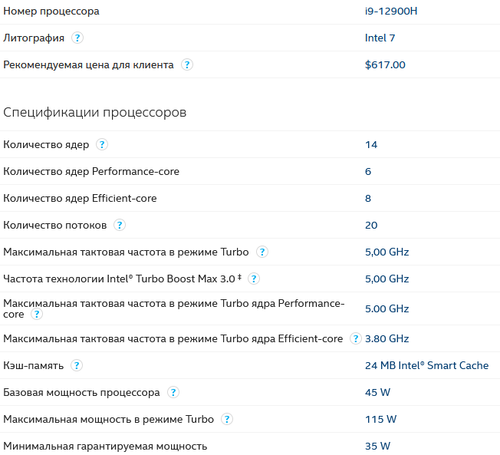Click the processor number i9-12900H

point(390,11)
